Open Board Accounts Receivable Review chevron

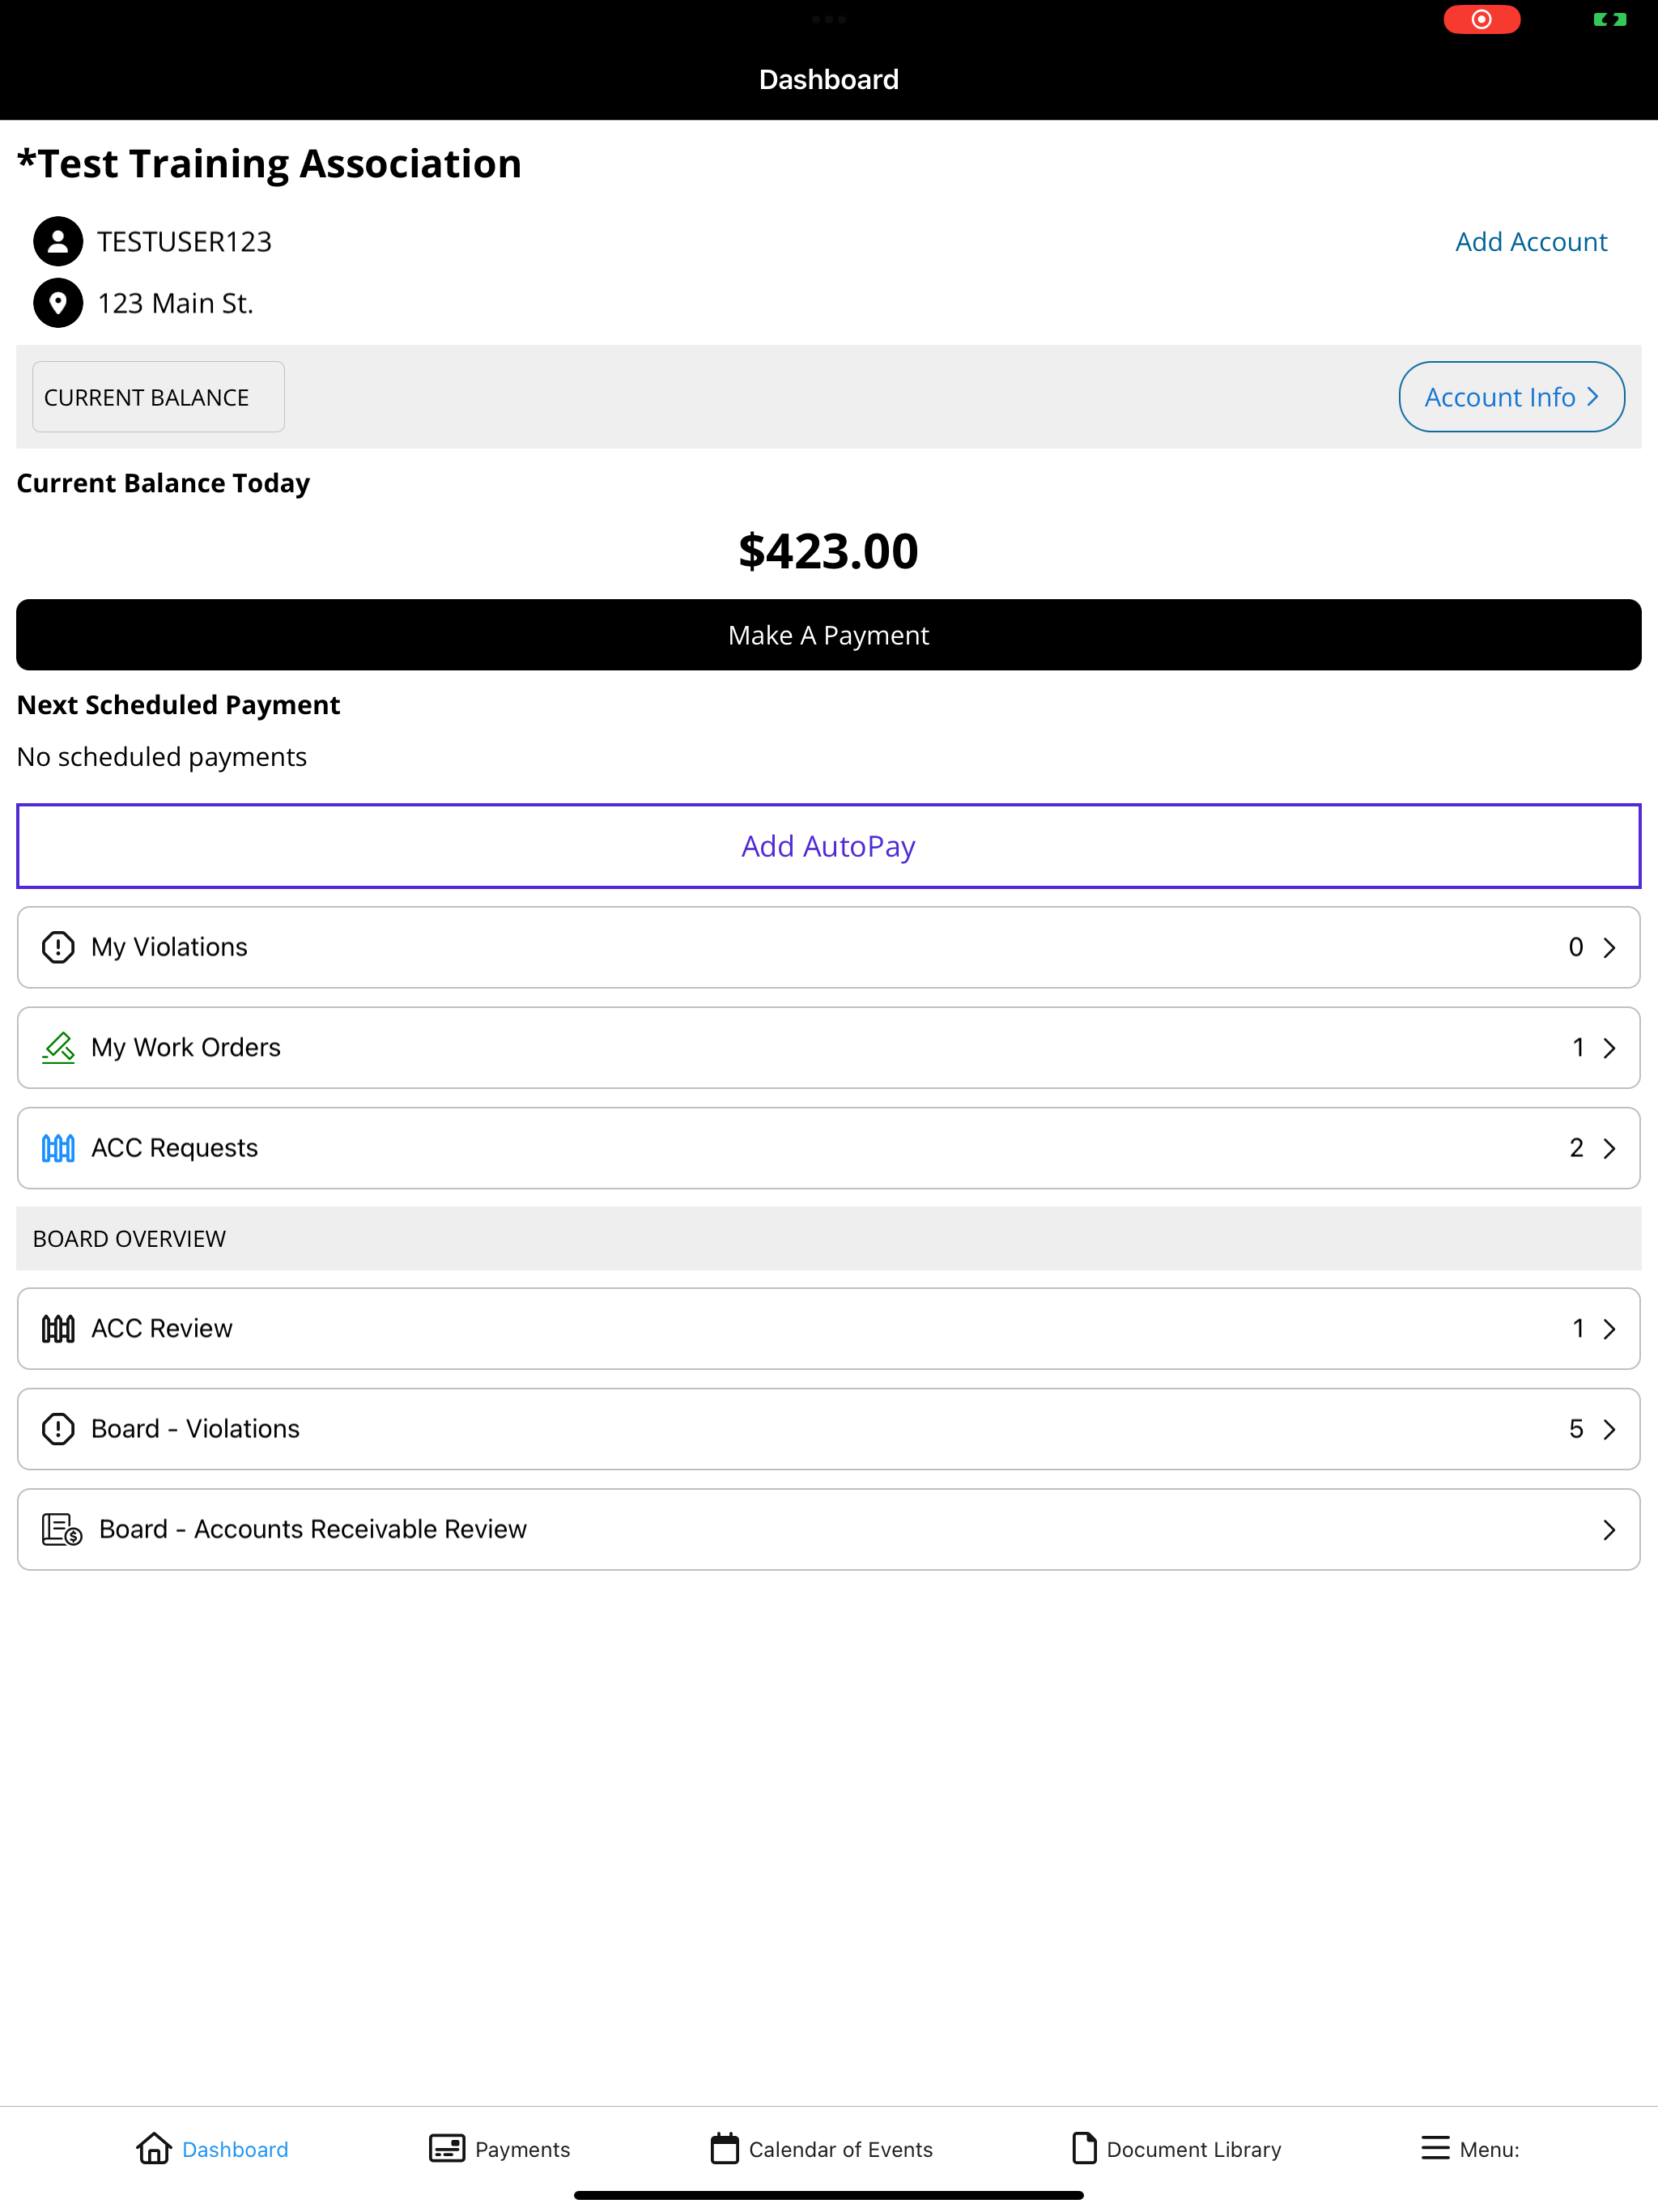[x=1609, y=1529]
